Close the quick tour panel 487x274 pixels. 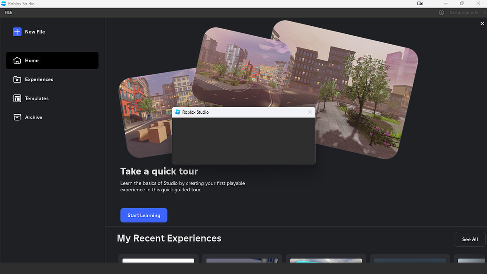(482, 23)
